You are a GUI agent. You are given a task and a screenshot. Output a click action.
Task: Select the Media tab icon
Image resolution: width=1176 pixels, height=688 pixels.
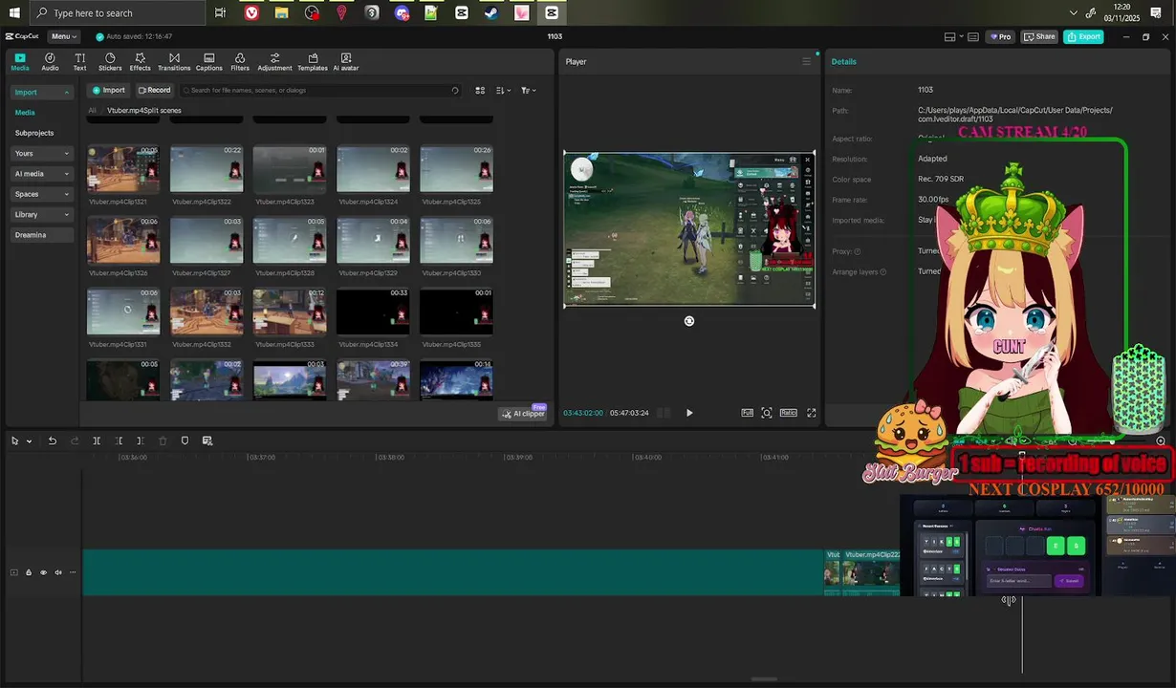coord(20,62)
